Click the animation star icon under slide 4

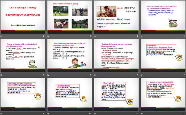point(142,36)
